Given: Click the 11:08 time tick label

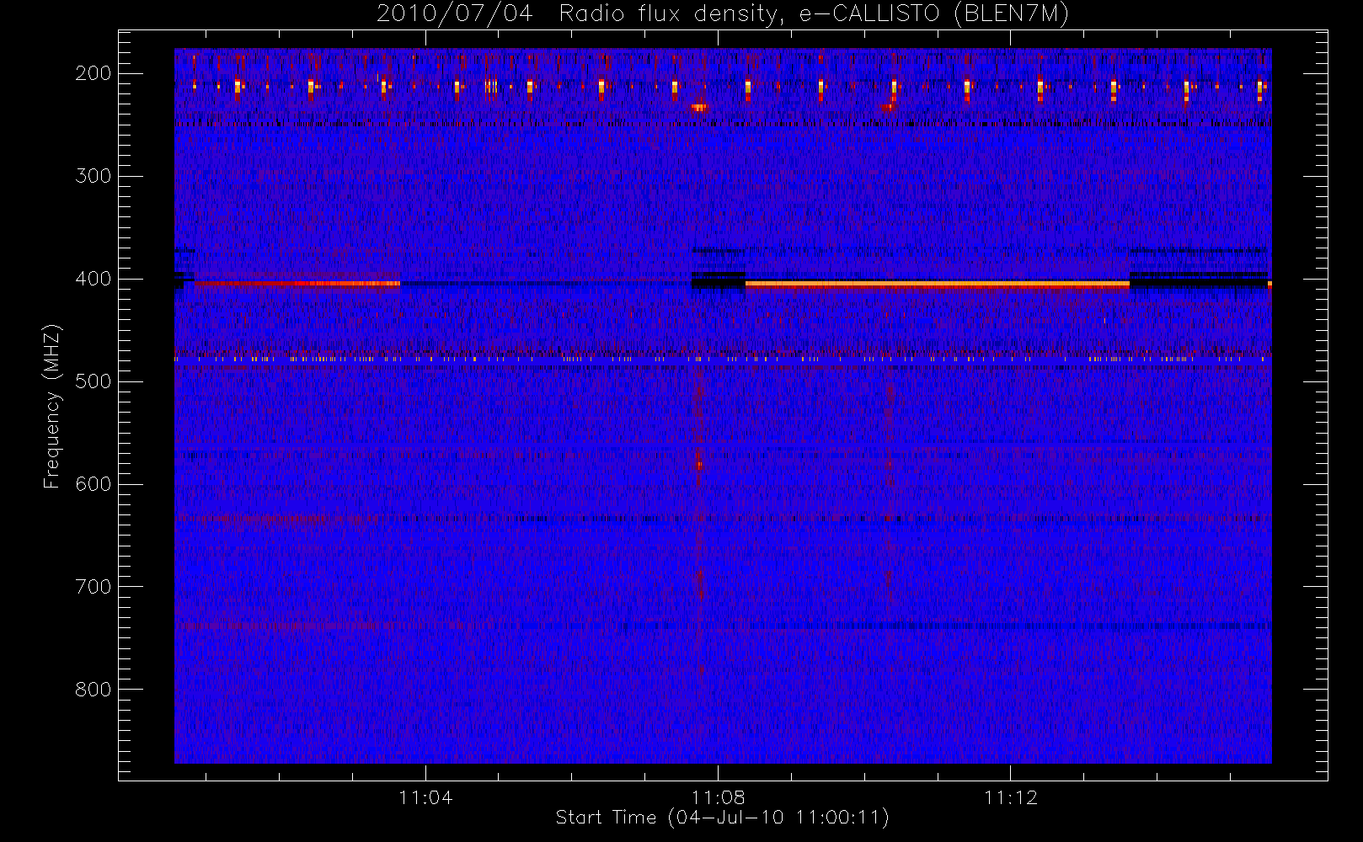Looking at the screenshot, I should pyautogui.click(x=719, y=797).
